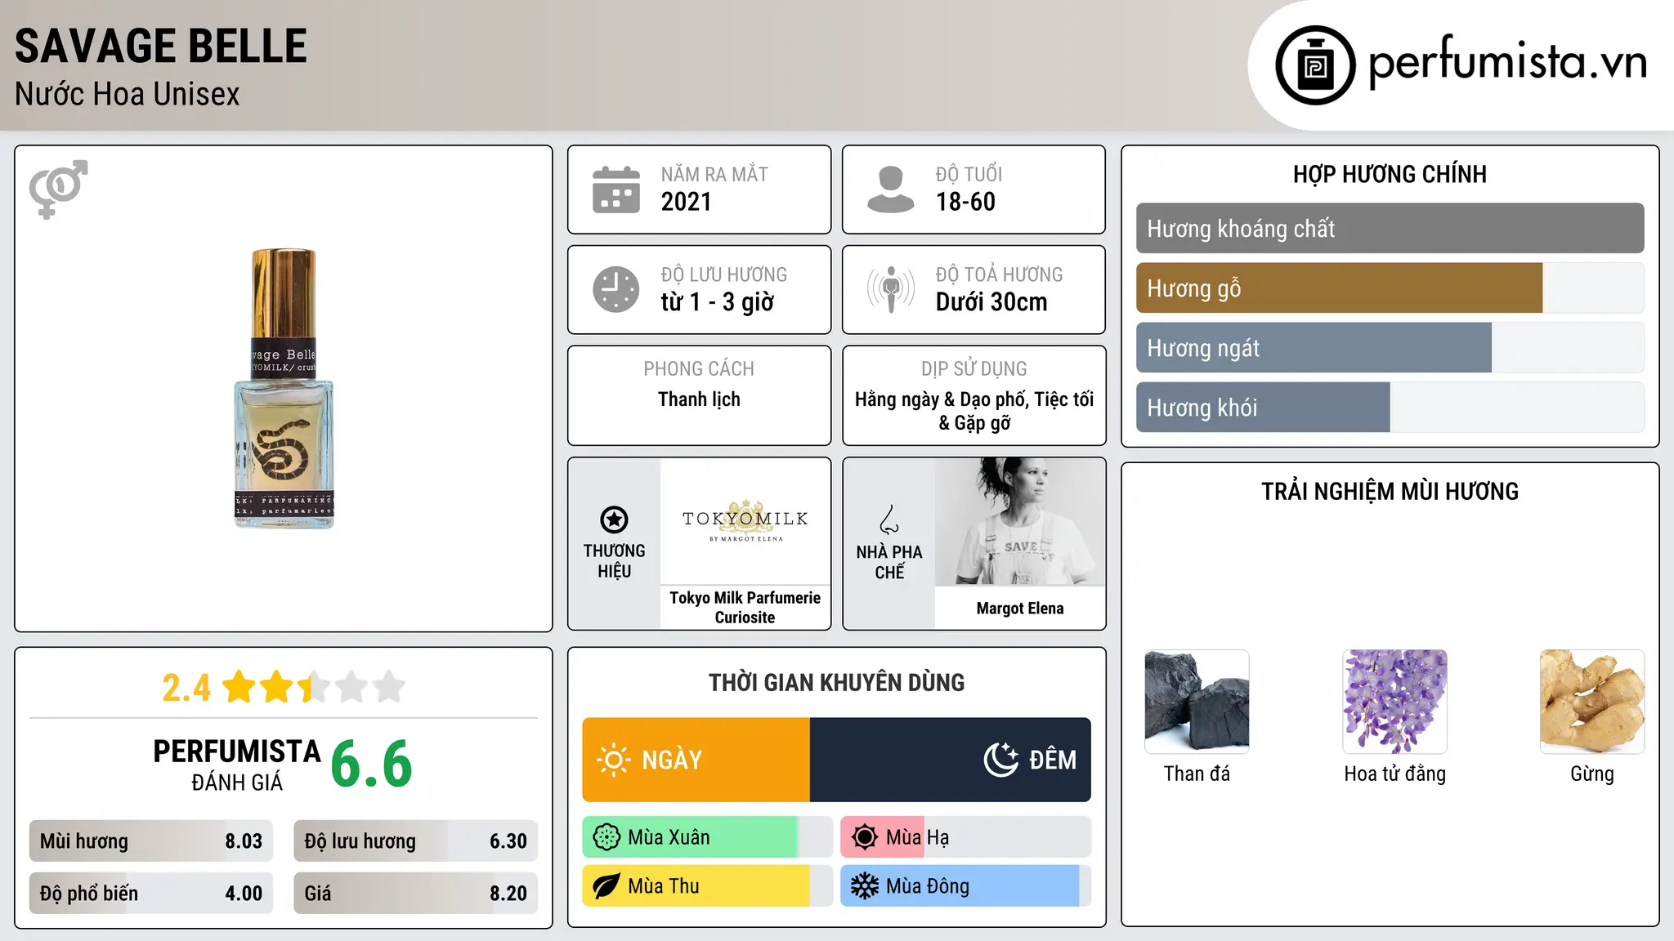
Task: Click the Mùa Xuân season bar
Action: click(x=708, y=837)
